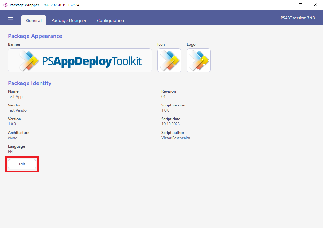Click the 1.0.0 value under Version
The image size is (323, 228).
click(x=12, y=124)
